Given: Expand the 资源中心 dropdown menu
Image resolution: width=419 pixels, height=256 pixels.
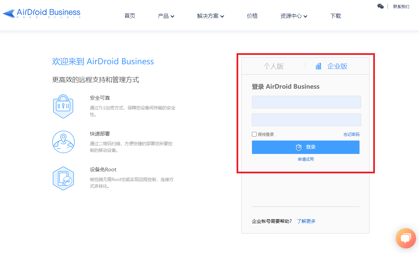Looking at the screenshot, I should pyautogui.click(x=294, y=16).
